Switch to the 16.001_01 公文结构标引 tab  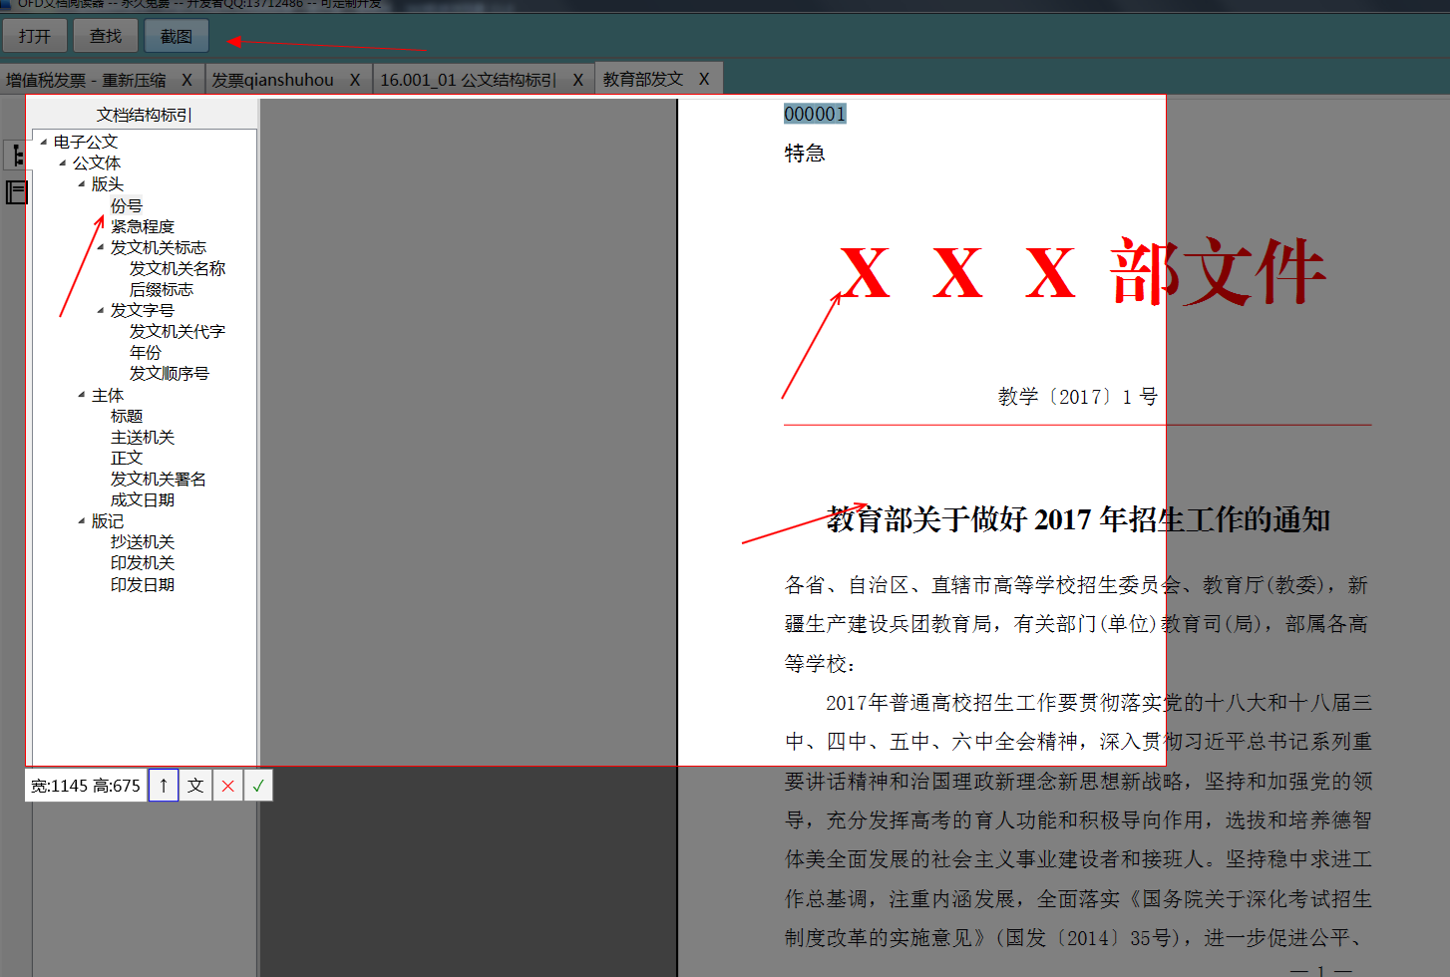tap(468, 80)
